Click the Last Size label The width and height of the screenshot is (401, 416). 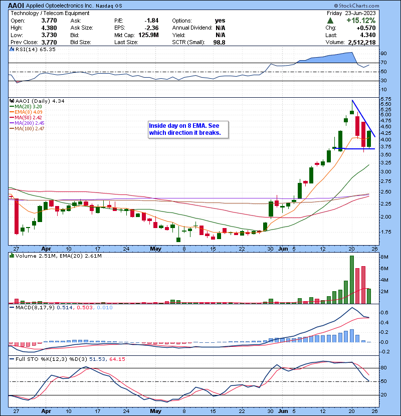[126, 43]
